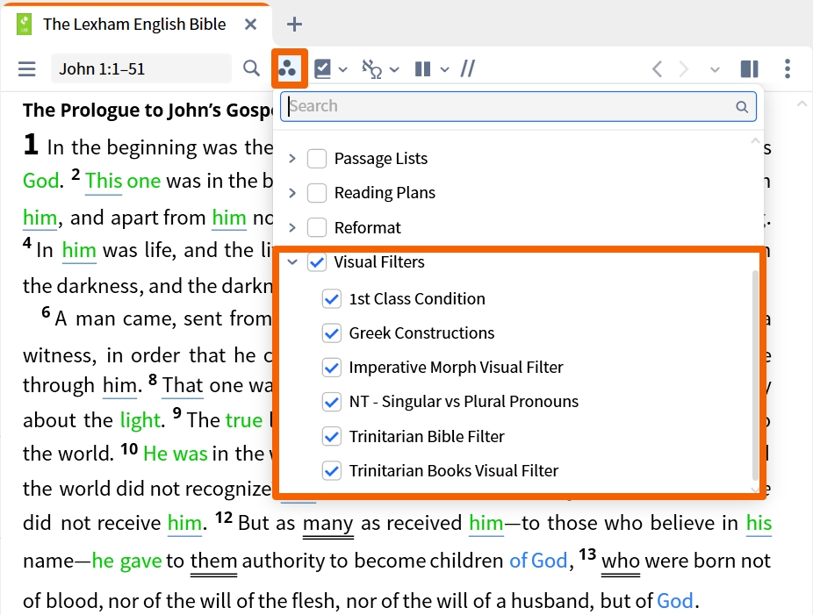Click 'The Prologue to John's Gospel' heading

[147, 110]
